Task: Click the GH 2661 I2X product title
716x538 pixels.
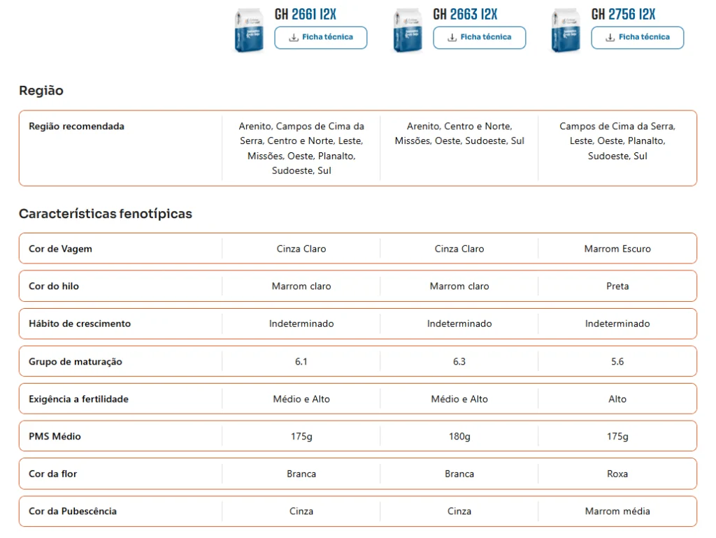Action: point(305,15)
